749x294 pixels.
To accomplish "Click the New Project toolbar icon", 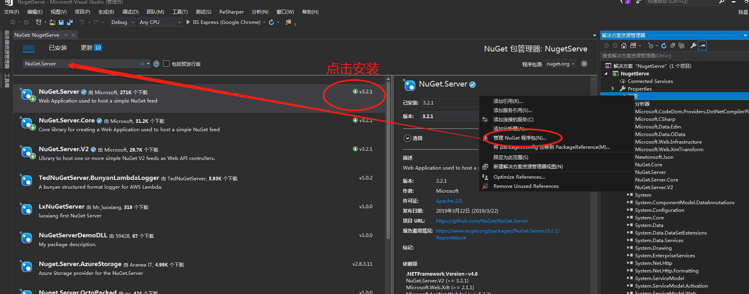I will tap(38, 22).
